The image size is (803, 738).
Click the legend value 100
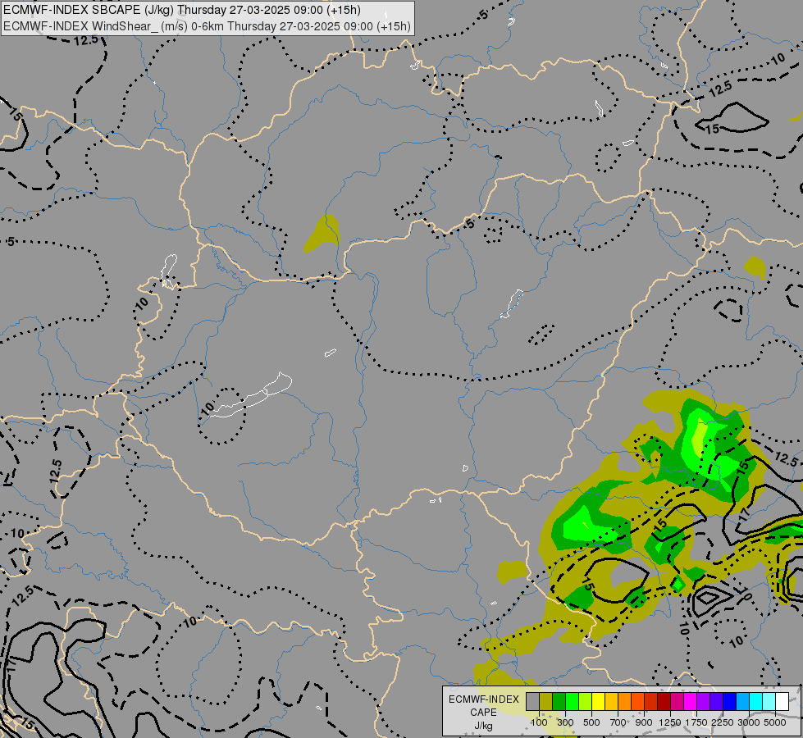click(x=539, y=722)
